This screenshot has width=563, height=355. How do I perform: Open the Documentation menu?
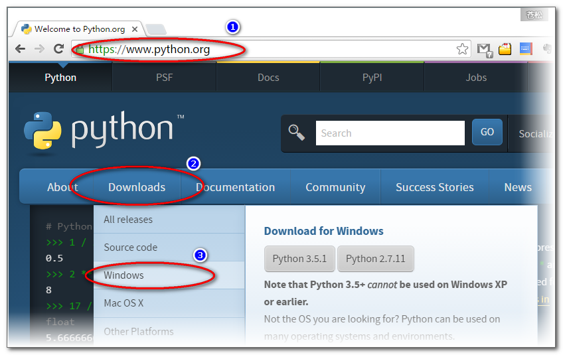pyautogui.click(x=235, y=187)
